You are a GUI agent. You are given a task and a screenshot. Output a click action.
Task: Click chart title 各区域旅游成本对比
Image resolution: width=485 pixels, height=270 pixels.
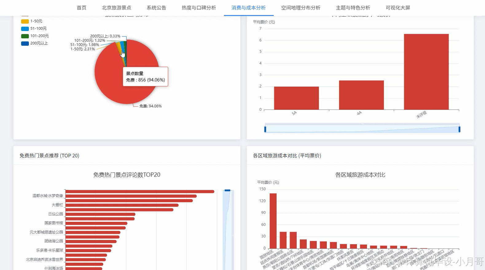[x=360, y=175]
